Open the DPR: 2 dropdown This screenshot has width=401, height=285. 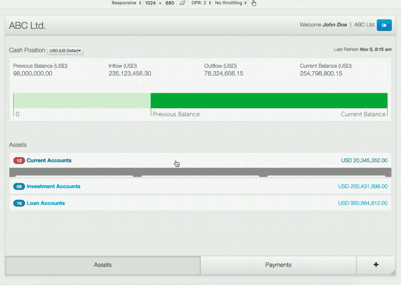(201, 3)
